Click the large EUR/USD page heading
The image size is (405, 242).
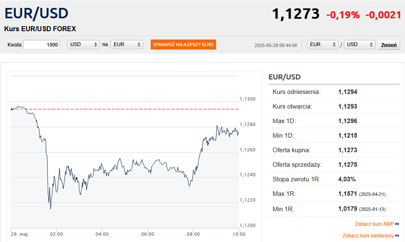click(x=36, y=14)
